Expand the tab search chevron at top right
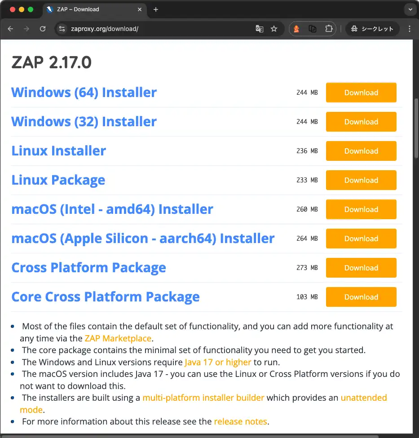This screenshot has height=438, width=419. click(410, 9)
